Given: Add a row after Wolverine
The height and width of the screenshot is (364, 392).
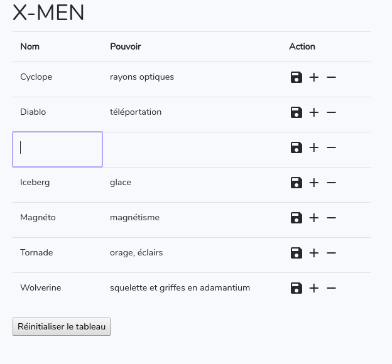Looking at the screenshot, I should [314, 288].
